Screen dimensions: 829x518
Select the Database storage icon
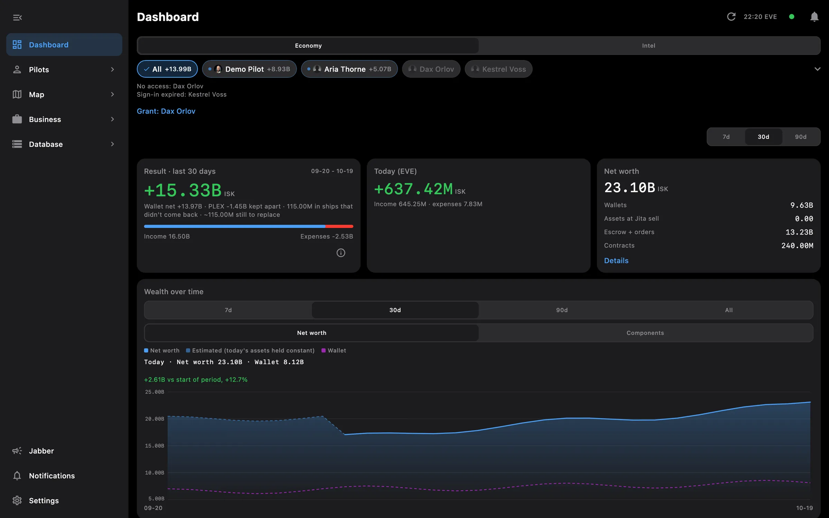(x=17, y=144)
